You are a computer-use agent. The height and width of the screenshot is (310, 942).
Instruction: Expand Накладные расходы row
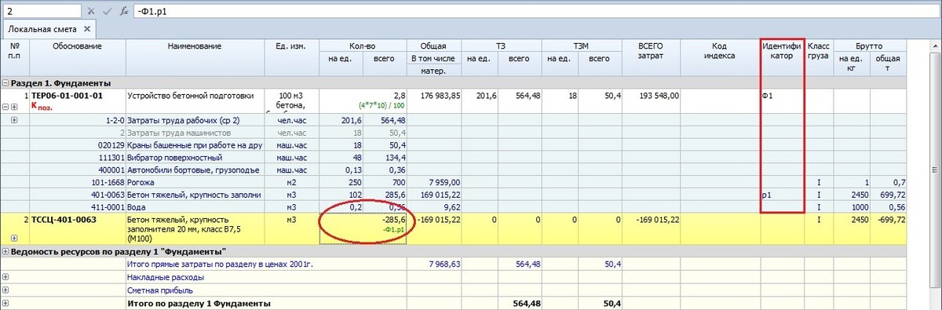tap(5, 277)
